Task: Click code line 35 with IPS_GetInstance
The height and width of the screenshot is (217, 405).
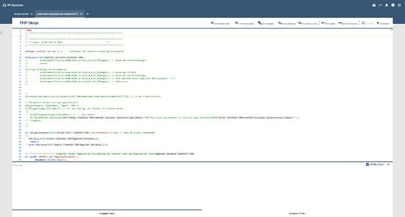Action: pyautogui.click(x=90, y=133)
